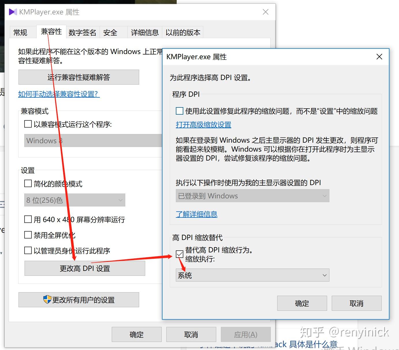Close the KMPlayer.exe properties window

(x=266, y=12)
